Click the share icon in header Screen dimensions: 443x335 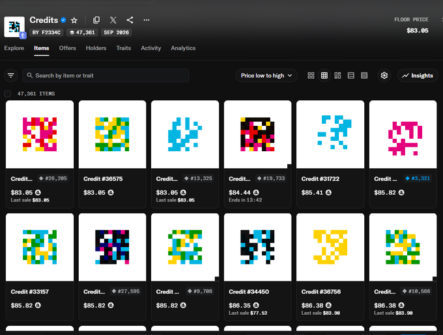click(130, 20)
